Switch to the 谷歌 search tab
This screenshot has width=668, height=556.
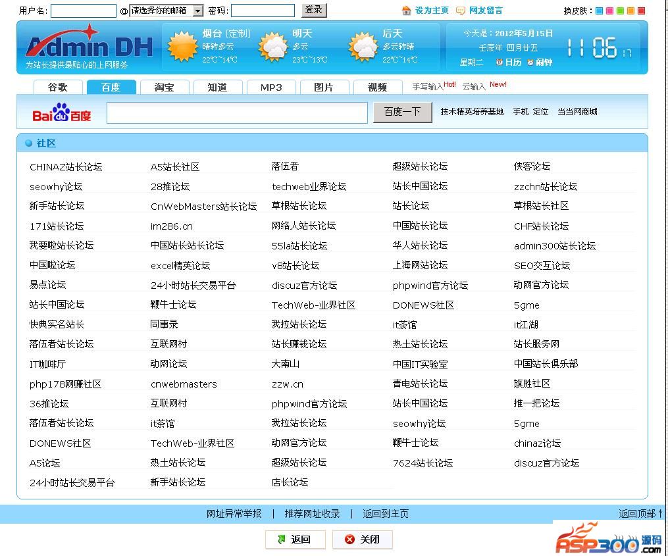[57, 88]
